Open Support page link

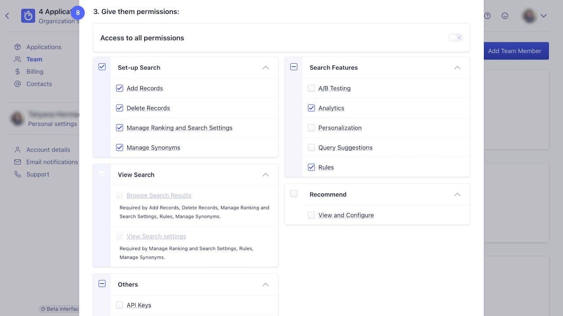(x=38, y=174)
